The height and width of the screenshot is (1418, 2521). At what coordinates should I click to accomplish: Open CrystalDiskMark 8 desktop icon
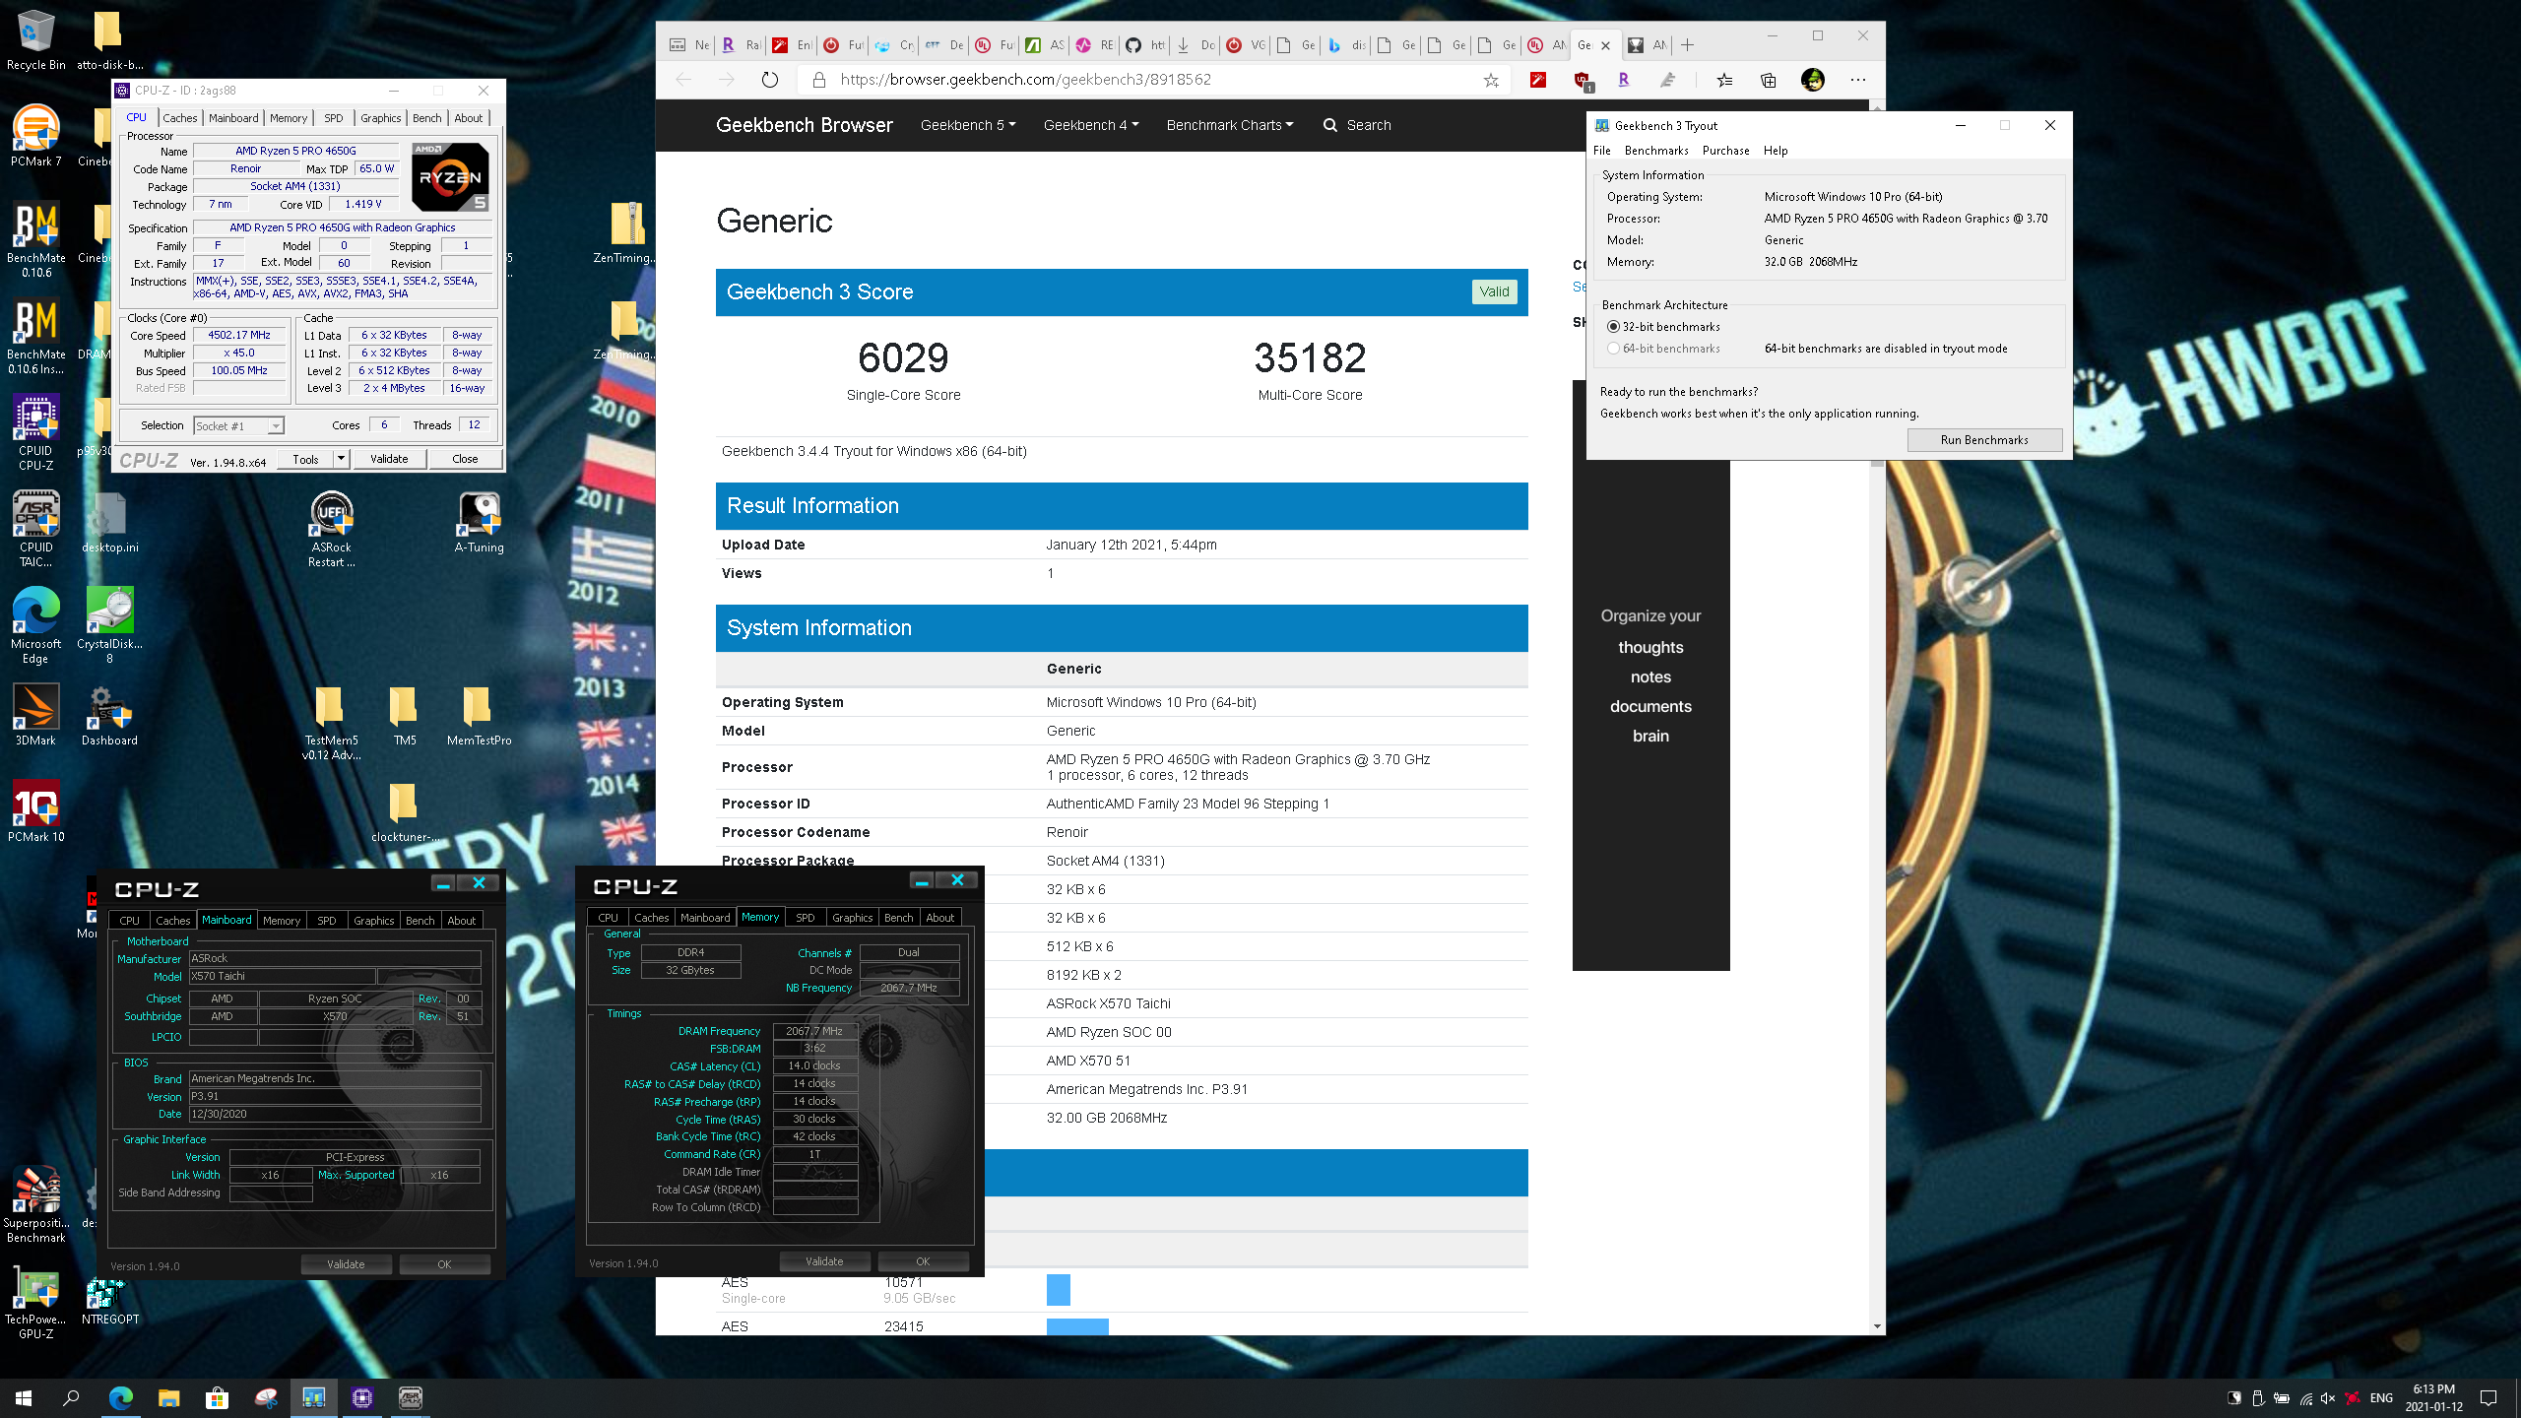(109, 626)
